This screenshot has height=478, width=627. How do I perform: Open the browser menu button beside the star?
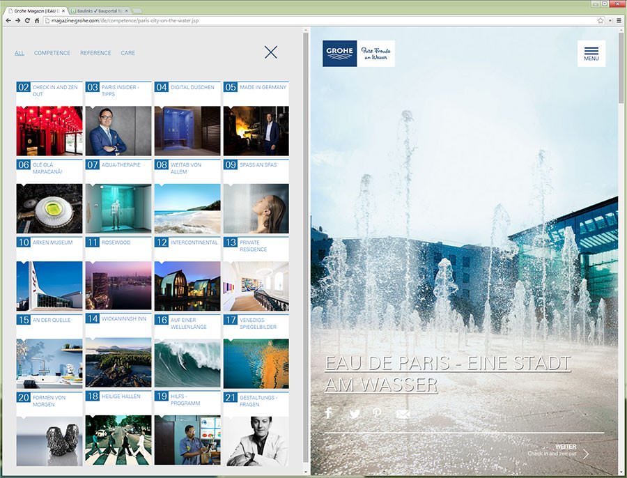[x=619, y=20]
